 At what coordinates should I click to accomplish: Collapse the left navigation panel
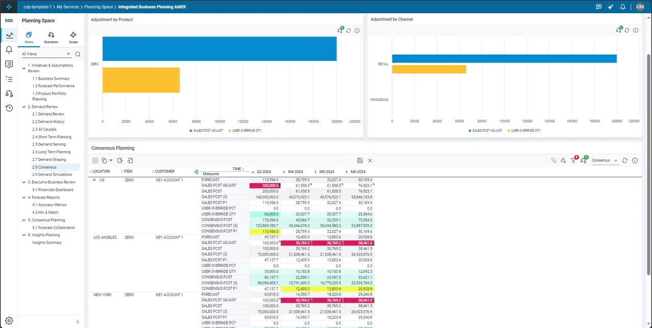(x=78, y=321)
